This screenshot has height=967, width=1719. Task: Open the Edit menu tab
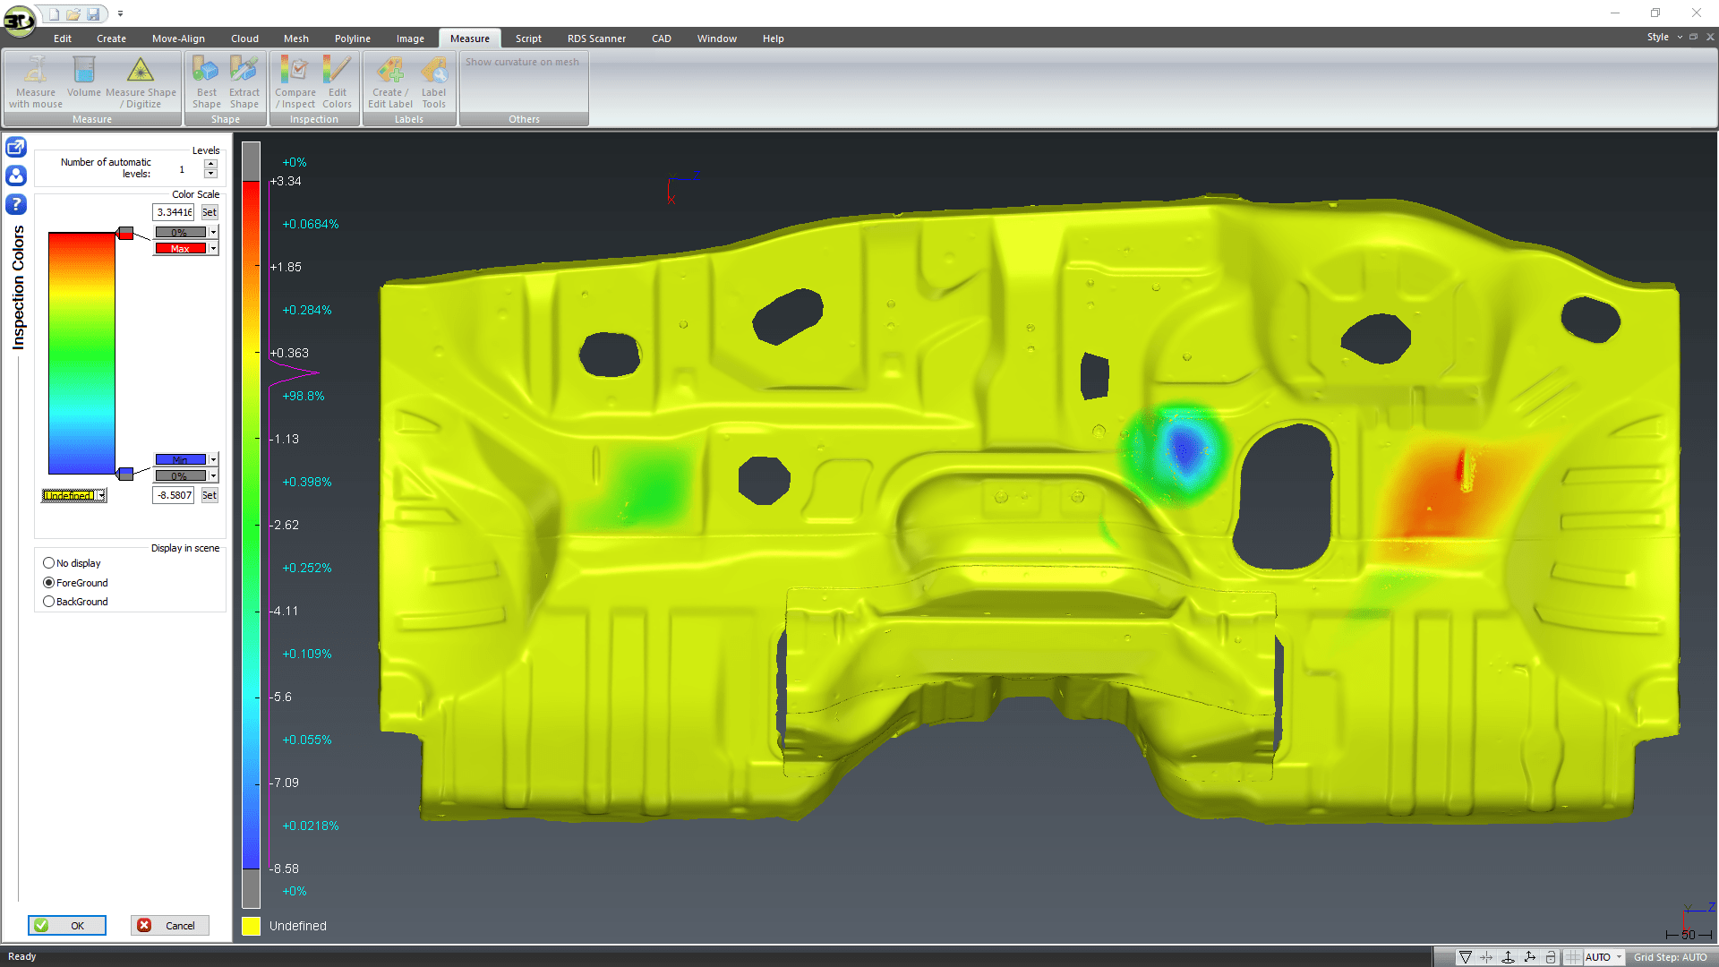(x=63, y=39)
